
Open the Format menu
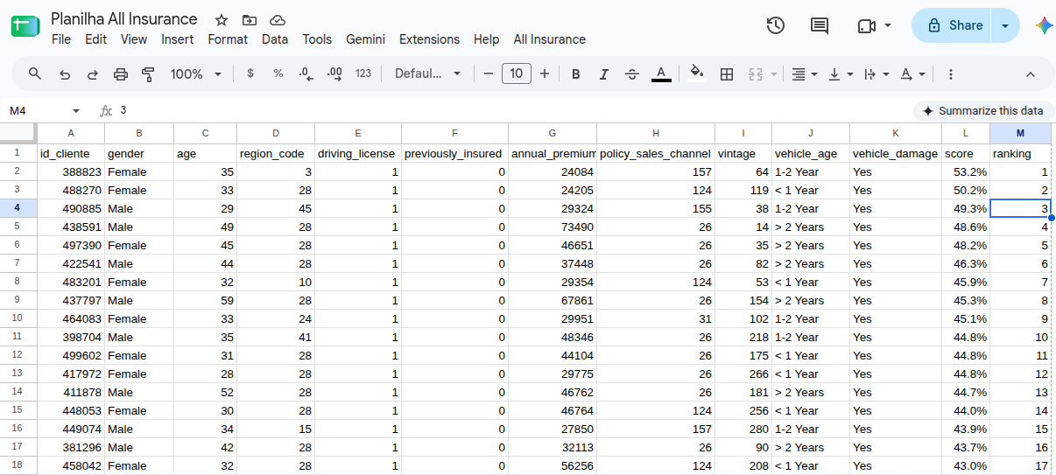coord(228,39)
